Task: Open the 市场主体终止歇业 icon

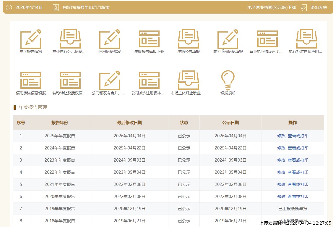Action: [189, 81]
